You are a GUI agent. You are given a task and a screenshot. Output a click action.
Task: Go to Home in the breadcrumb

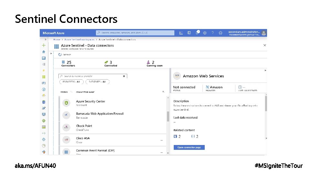57,39
